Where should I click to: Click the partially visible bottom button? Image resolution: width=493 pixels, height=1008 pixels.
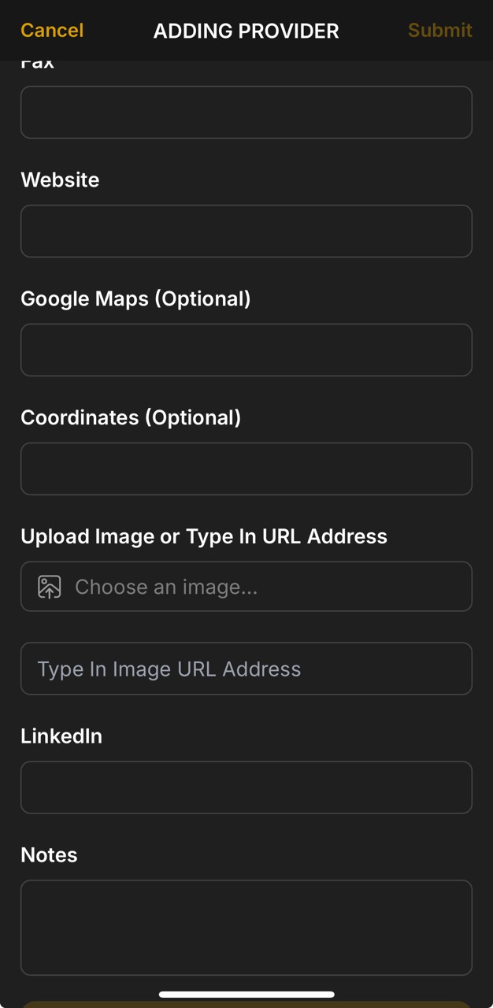click(246, 1005)
